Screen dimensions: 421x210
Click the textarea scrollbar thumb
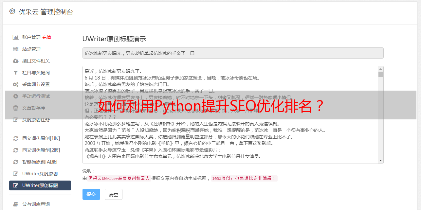pos(380,74)
